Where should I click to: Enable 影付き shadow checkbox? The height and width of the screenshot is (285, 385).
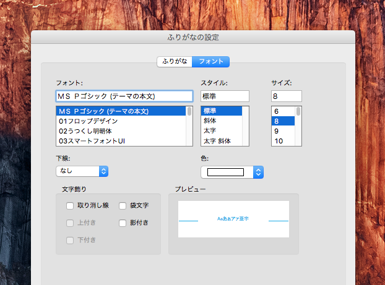click(x=123, y=223)
